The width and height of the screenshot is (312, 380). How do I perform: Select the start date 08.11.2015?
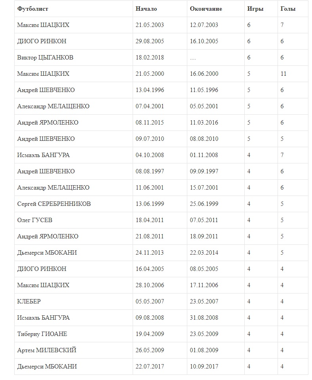(x=150, y=123)
